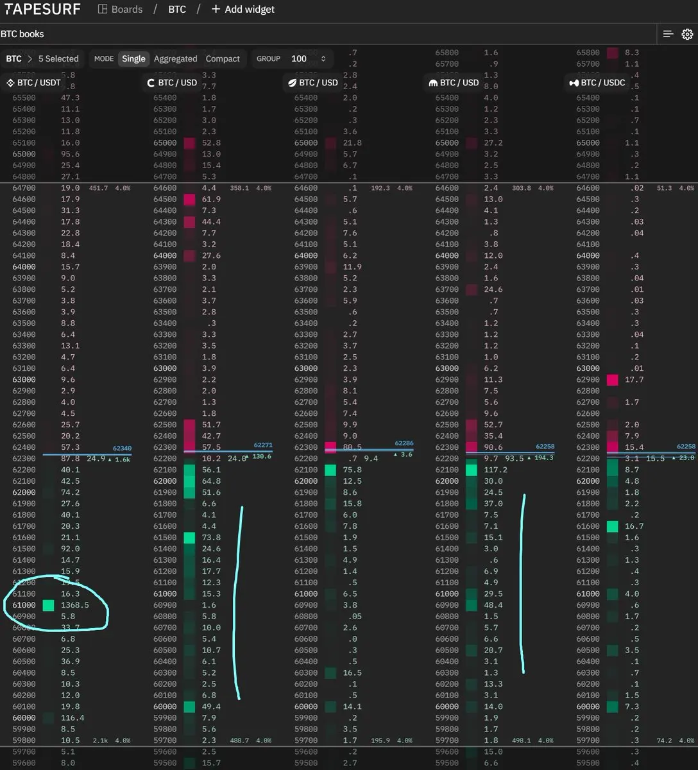Click Add widget button
Image resolution: width=698 pixels, height=770 pixels.
click(x=243, y=10)
